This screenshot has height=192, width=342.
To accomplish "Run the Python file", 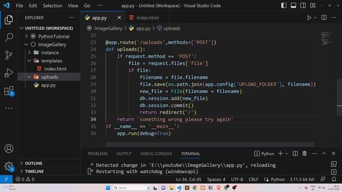I will pos(309,18).
